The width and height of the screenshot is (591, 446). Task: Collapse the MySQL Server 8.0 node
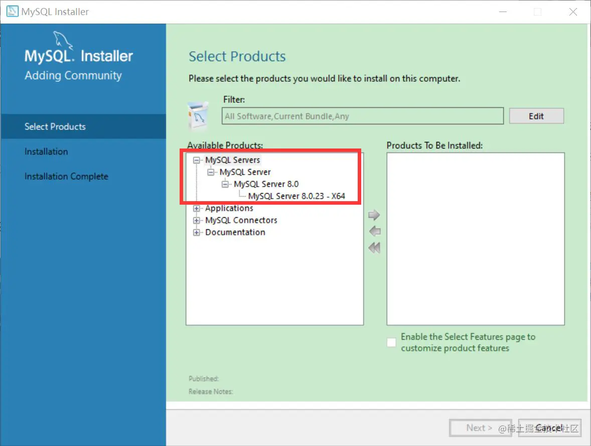pos(225,184)
